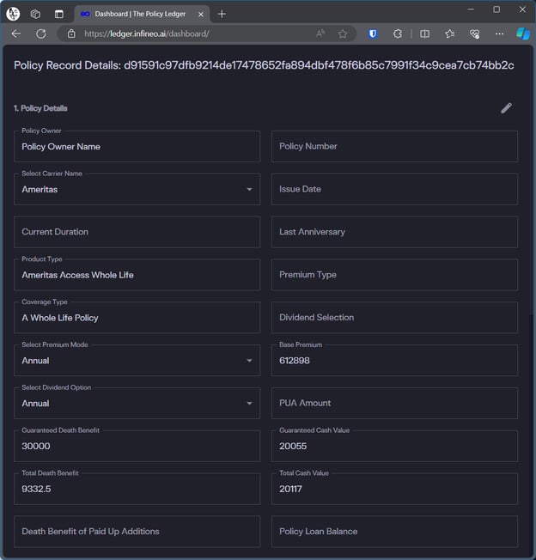Open the favorites list icon

[449, 34]
